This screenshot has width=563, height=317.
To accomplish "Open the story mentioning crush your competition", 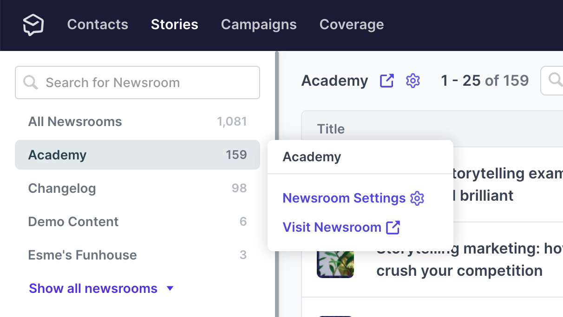I will click(469, 260).
